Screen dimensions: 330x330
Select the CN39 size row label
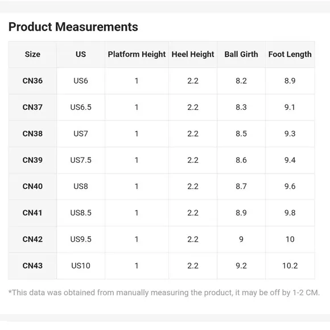(x=32, y=160)
